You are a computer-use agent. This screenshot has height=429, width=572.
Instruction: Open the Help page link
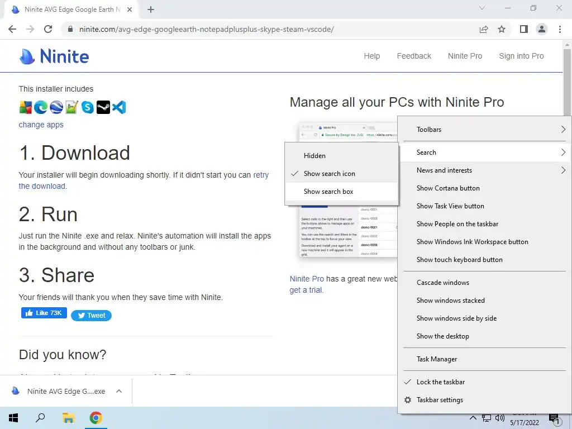click(371, 56)
